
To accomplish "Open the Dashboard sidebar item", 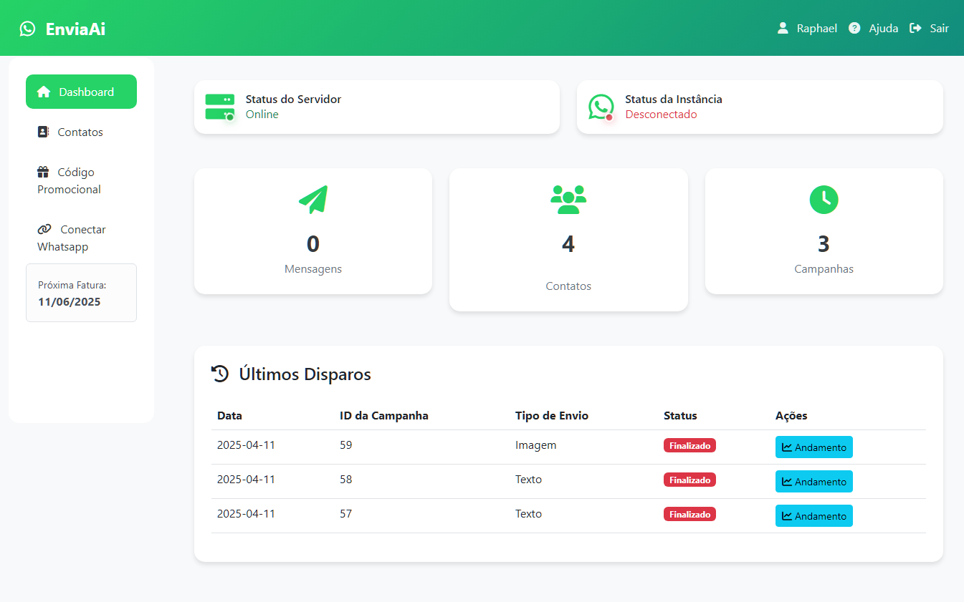I will point(81,92).
